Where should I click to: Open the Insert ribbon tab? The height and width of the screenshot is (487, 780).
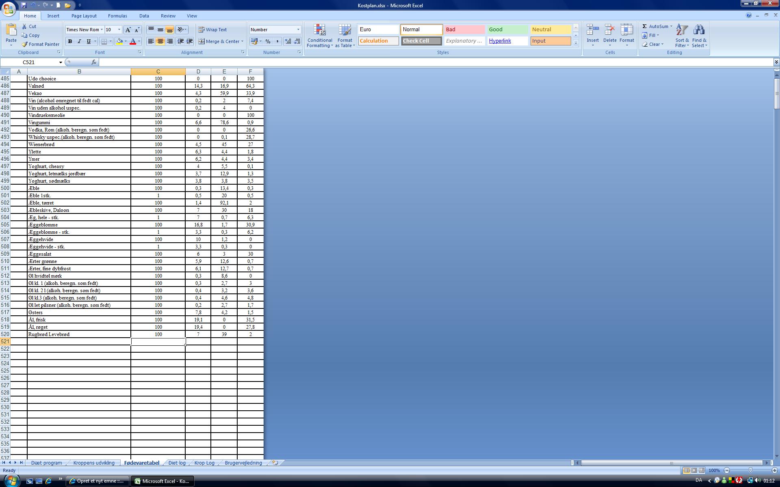coord(53,16)
